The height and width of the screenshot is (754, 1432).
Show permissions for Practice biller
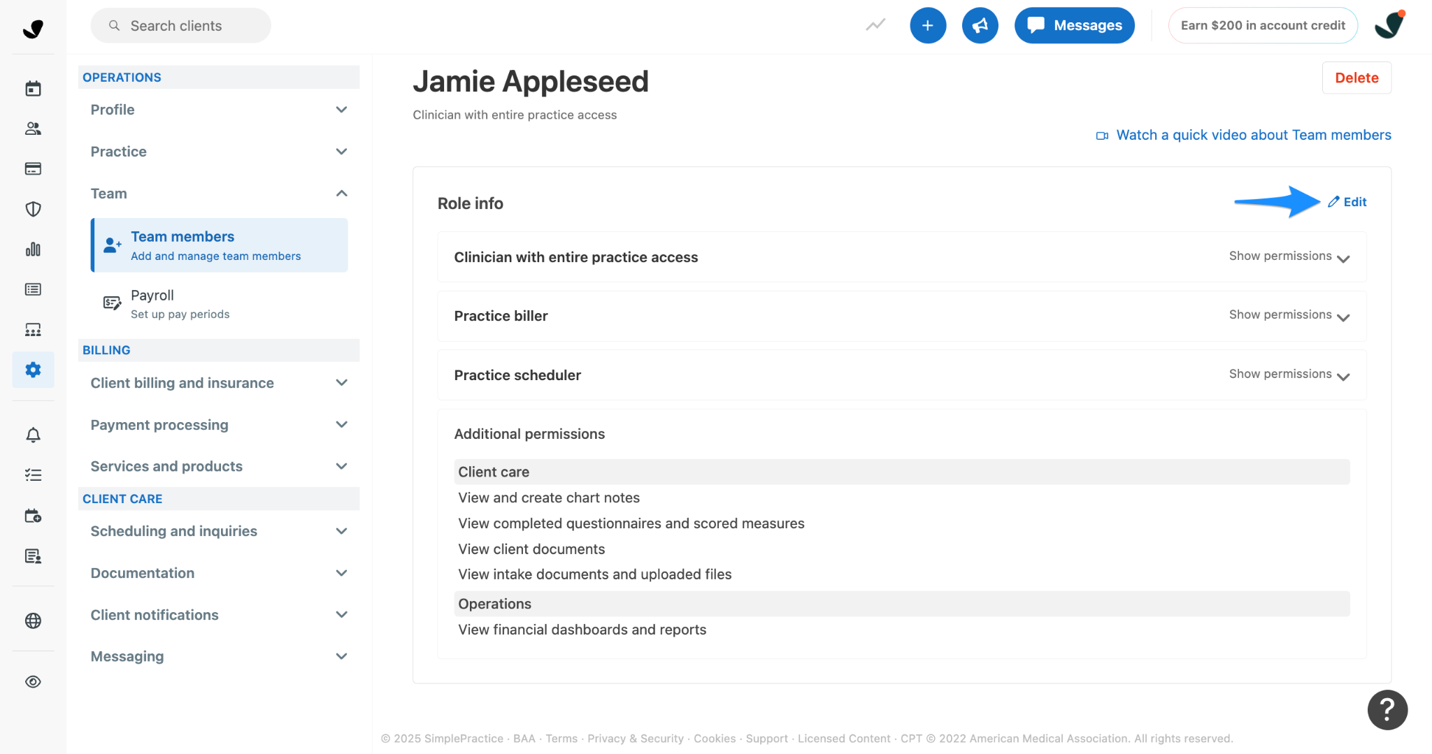point(1289,315)
